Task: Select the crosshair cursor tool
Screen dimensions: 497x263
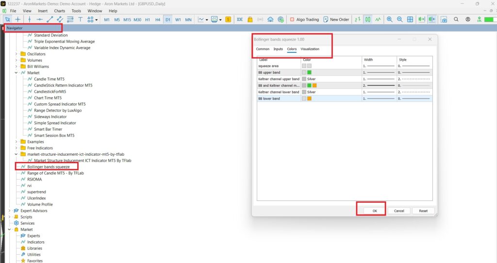Action: [18, 19]
